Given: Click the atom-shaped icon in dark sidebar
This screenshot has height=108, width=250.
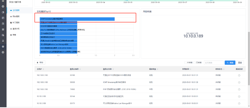Looking at the screenshot, I should (3, 6).
